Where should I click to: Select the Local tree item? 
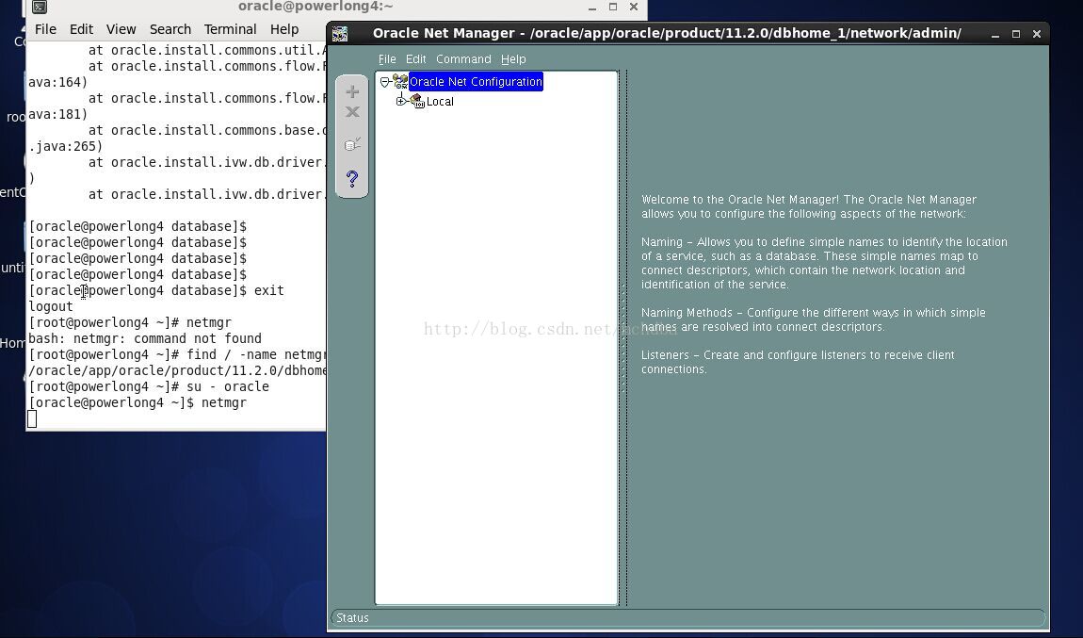[440, 102]
